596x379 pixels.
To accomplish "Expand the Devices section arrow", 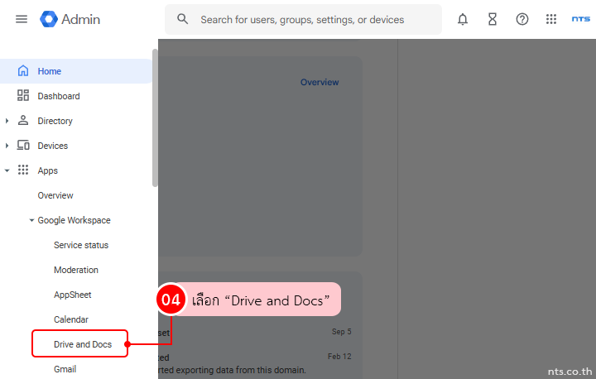I will [7, 146].
